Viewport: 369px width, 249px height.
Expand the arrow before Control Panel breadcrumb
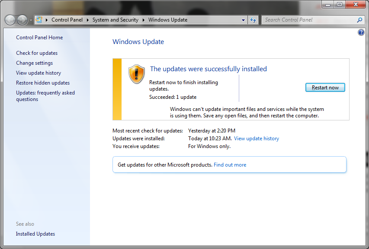47,20
